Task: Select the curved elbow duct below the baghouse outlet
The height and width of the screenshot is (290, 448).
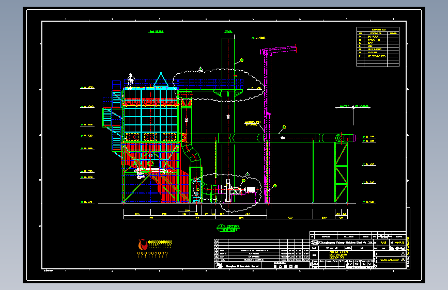Action: point(191,154)
